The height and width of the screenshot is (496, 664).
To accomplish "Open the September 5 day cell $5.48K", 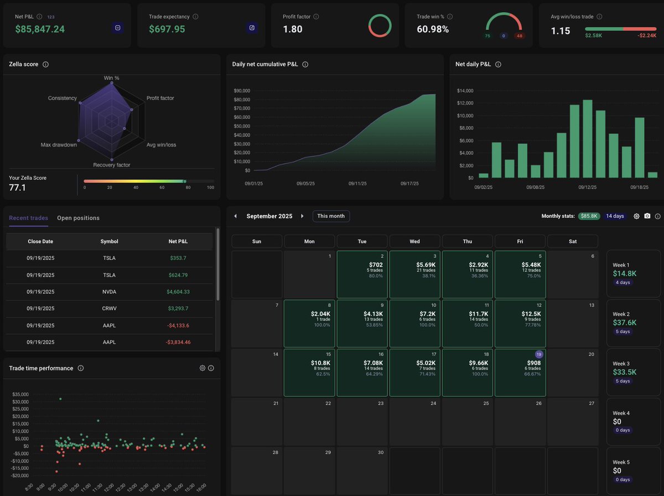I will pyautogui.click(x=520, y=274).
